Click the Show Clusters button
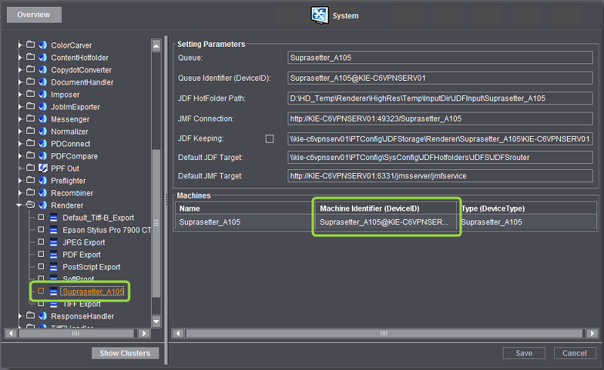604x370 pixels. point(125,353)
